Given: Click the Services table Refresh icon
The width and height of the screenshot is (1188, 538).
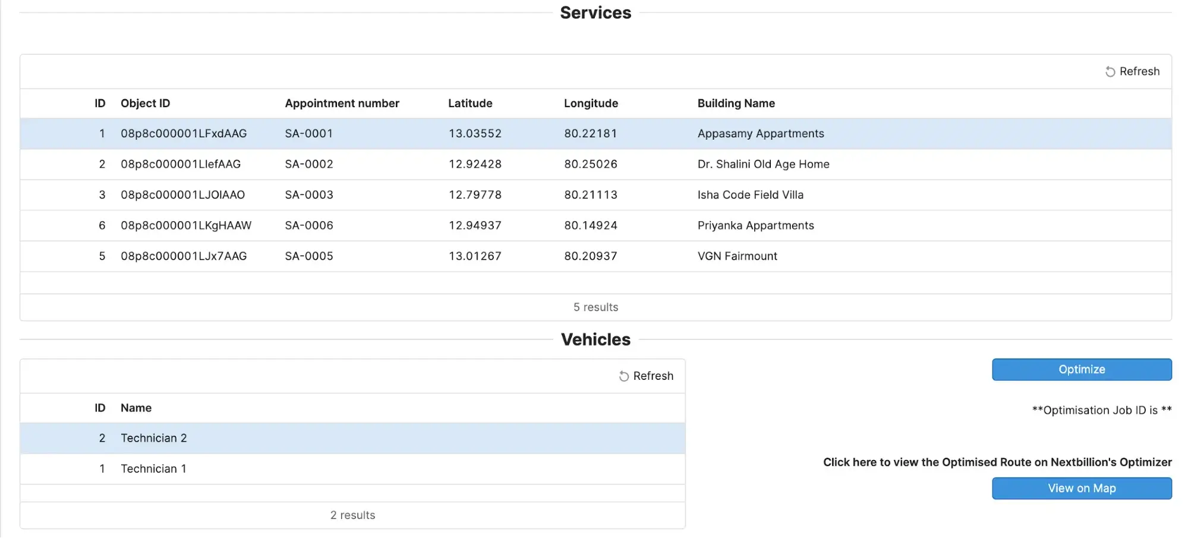Looking at the screenshot, I should click(x=1110, y=71).
